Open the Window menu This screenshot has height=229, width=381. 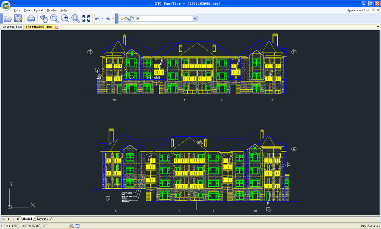[x=52, y=10]
